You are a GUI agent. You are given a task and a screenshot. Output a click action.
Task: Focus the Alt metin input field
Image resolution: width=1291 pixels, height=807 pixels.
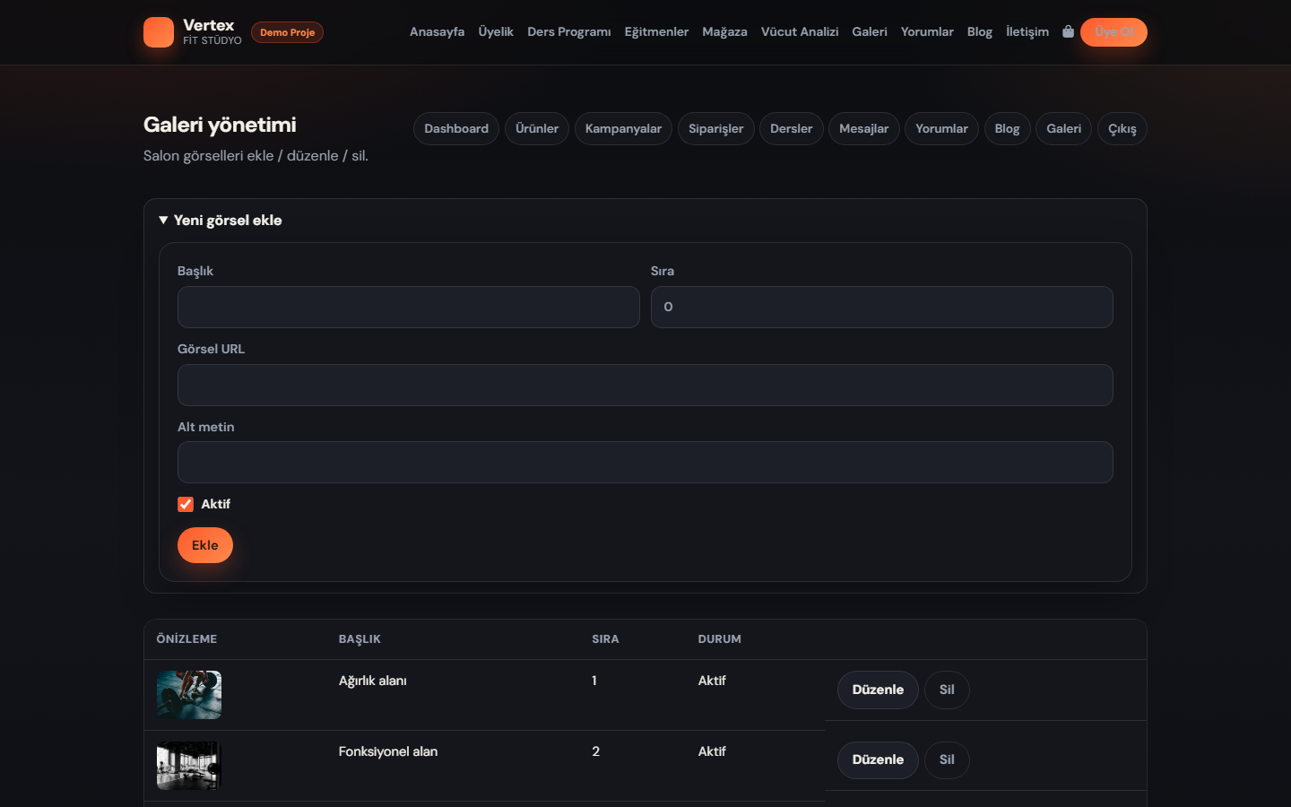coord(645,462)
